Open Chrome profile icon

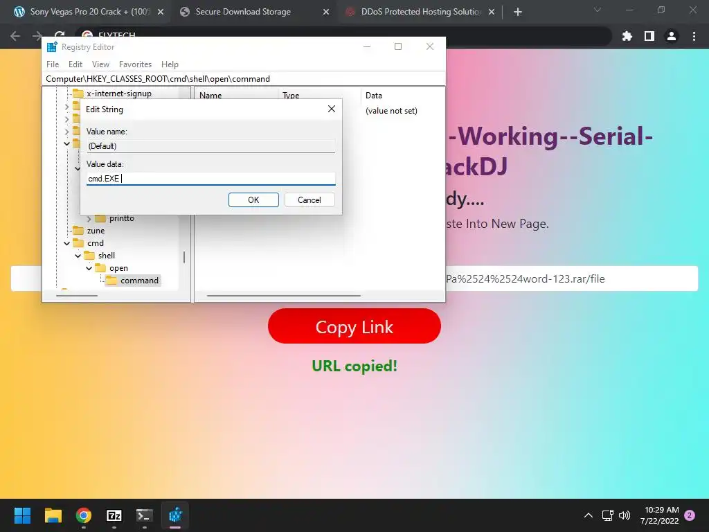672,36
